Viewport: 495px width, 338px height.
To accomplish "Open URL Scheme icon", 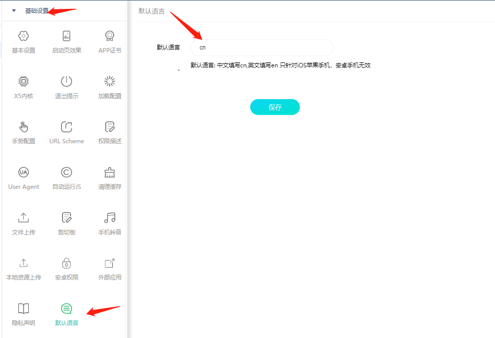I will (x=67, y=127).
